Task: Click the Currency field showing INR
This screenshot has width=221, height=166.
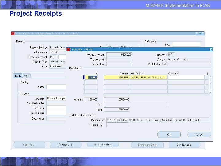Action: pos(171,54)
